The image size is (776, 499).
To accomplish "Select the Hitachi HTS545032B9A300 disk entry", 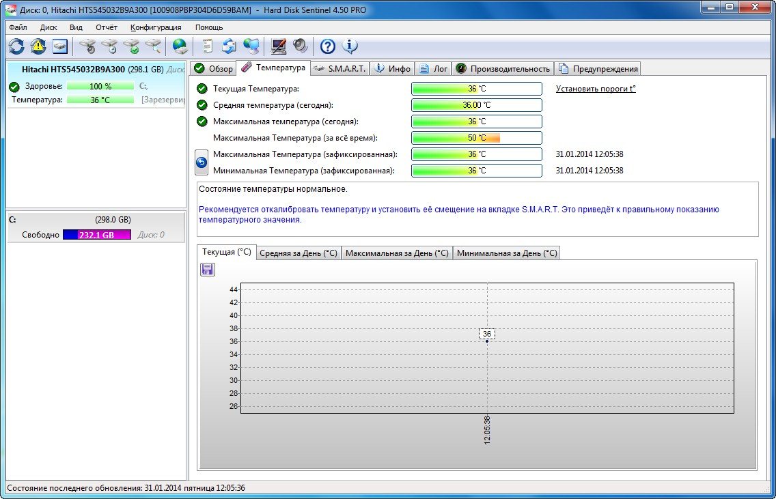I will tap(73, 70).
